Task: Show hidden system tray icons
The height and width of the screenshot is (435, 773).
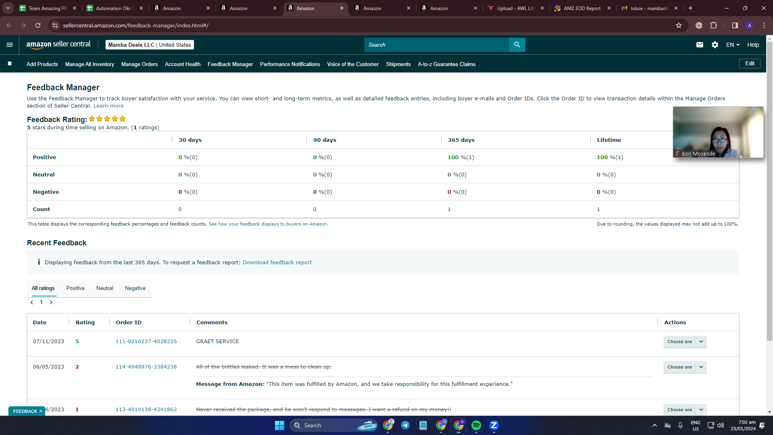Action: (655, 425)
